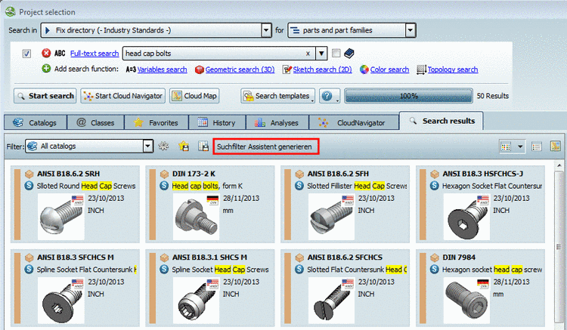Open the map view icon at the filter bar's right end
This screenshot has height=330, width=567.
pyautogui.click(x=556, y=146)
